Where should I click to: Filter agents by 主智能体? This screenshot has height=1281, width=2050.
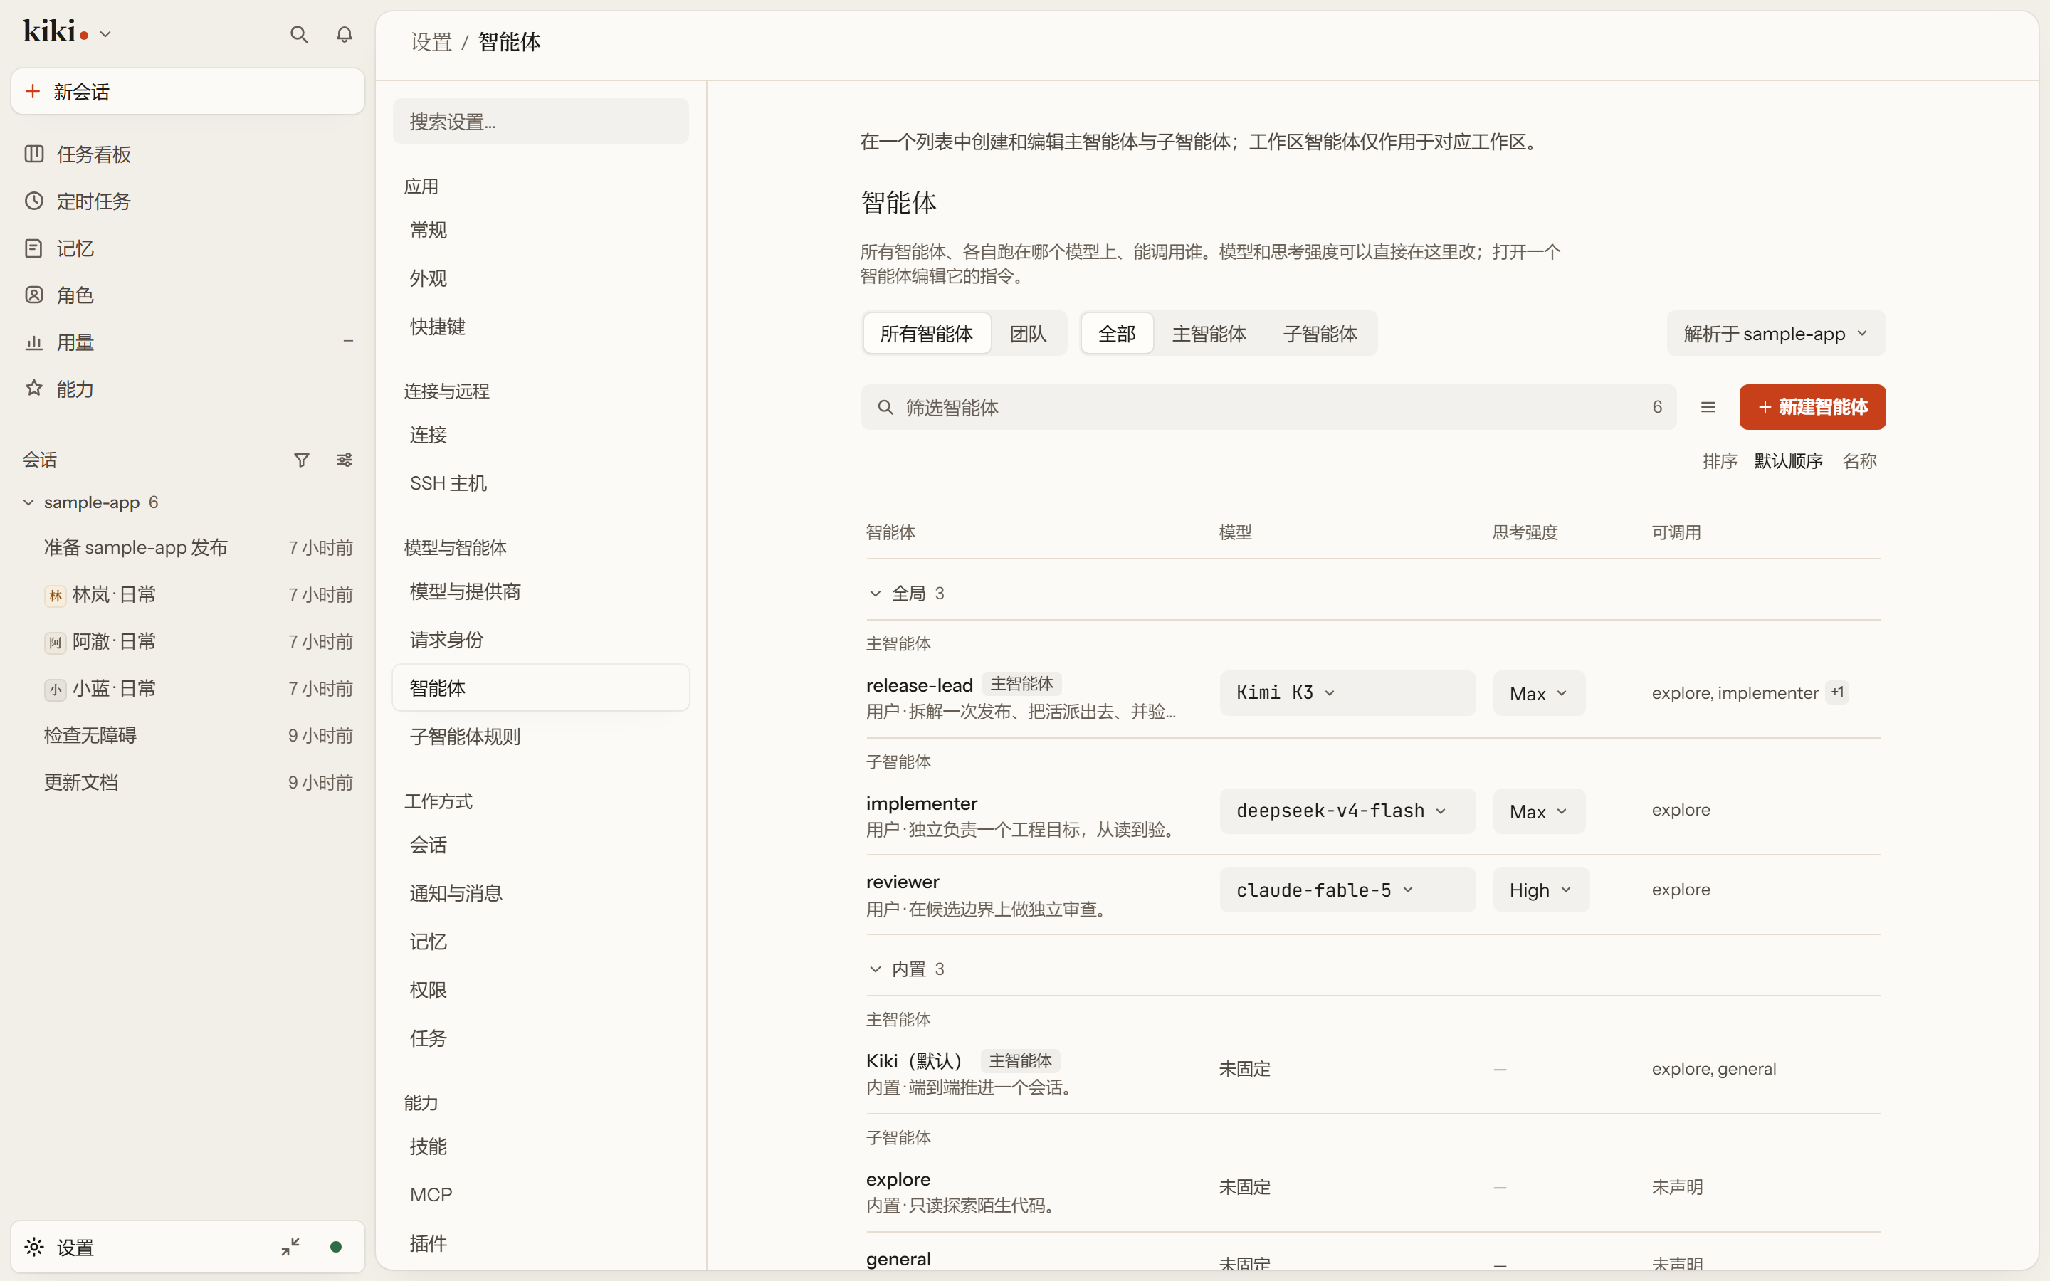[1208, 334]
